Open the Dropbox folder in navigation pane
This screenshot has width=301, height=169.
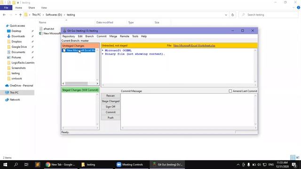(x=16, y=42)
